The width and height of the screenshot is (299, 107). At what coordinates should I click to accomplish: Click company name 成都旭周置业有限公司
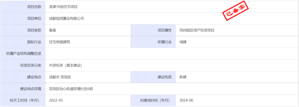click(x=66, y=19)
